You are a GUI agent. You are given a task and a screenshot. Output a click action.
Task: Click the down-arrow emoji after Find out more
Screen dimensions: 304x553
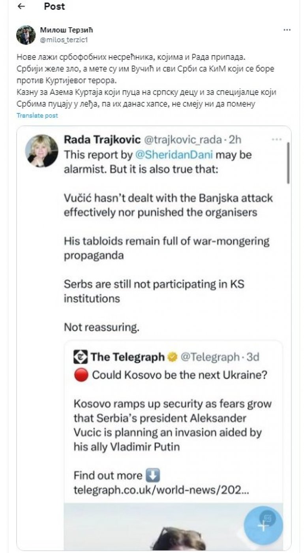[153, 475]
